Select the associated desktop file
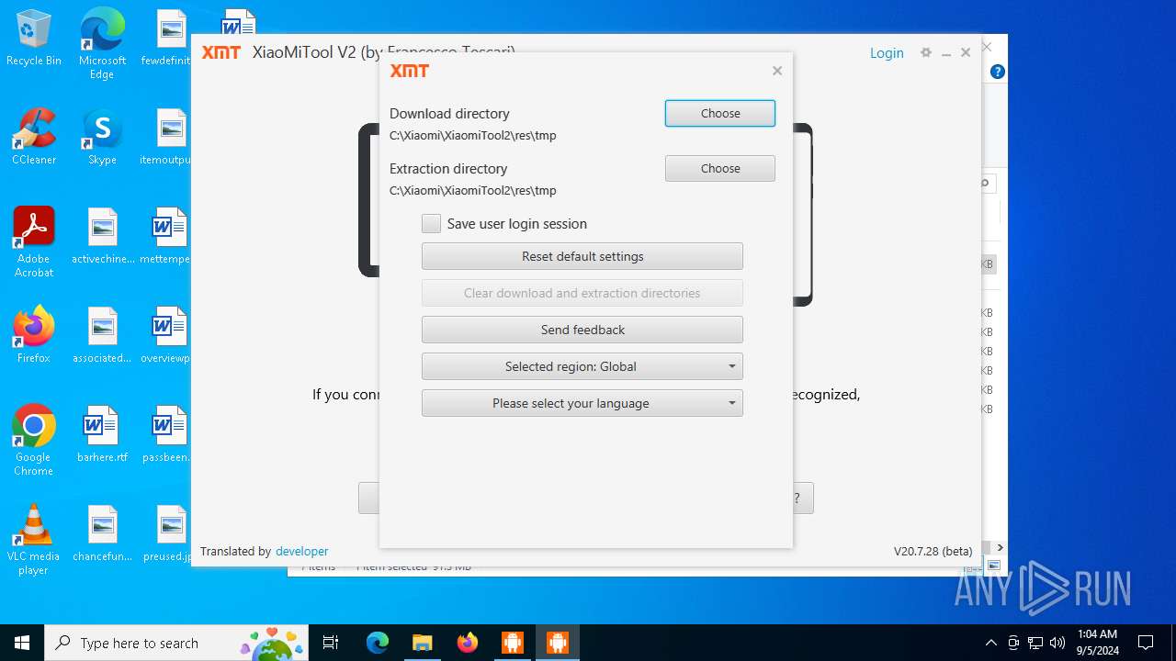The image size is (1176, 661). 102,335
